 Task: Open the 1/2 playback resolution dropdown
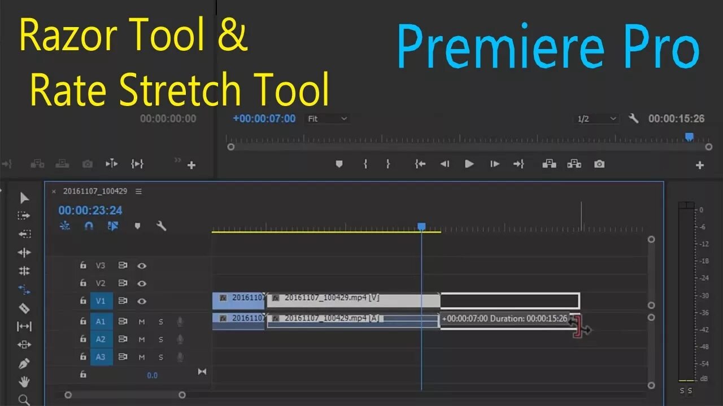[597, 118]
